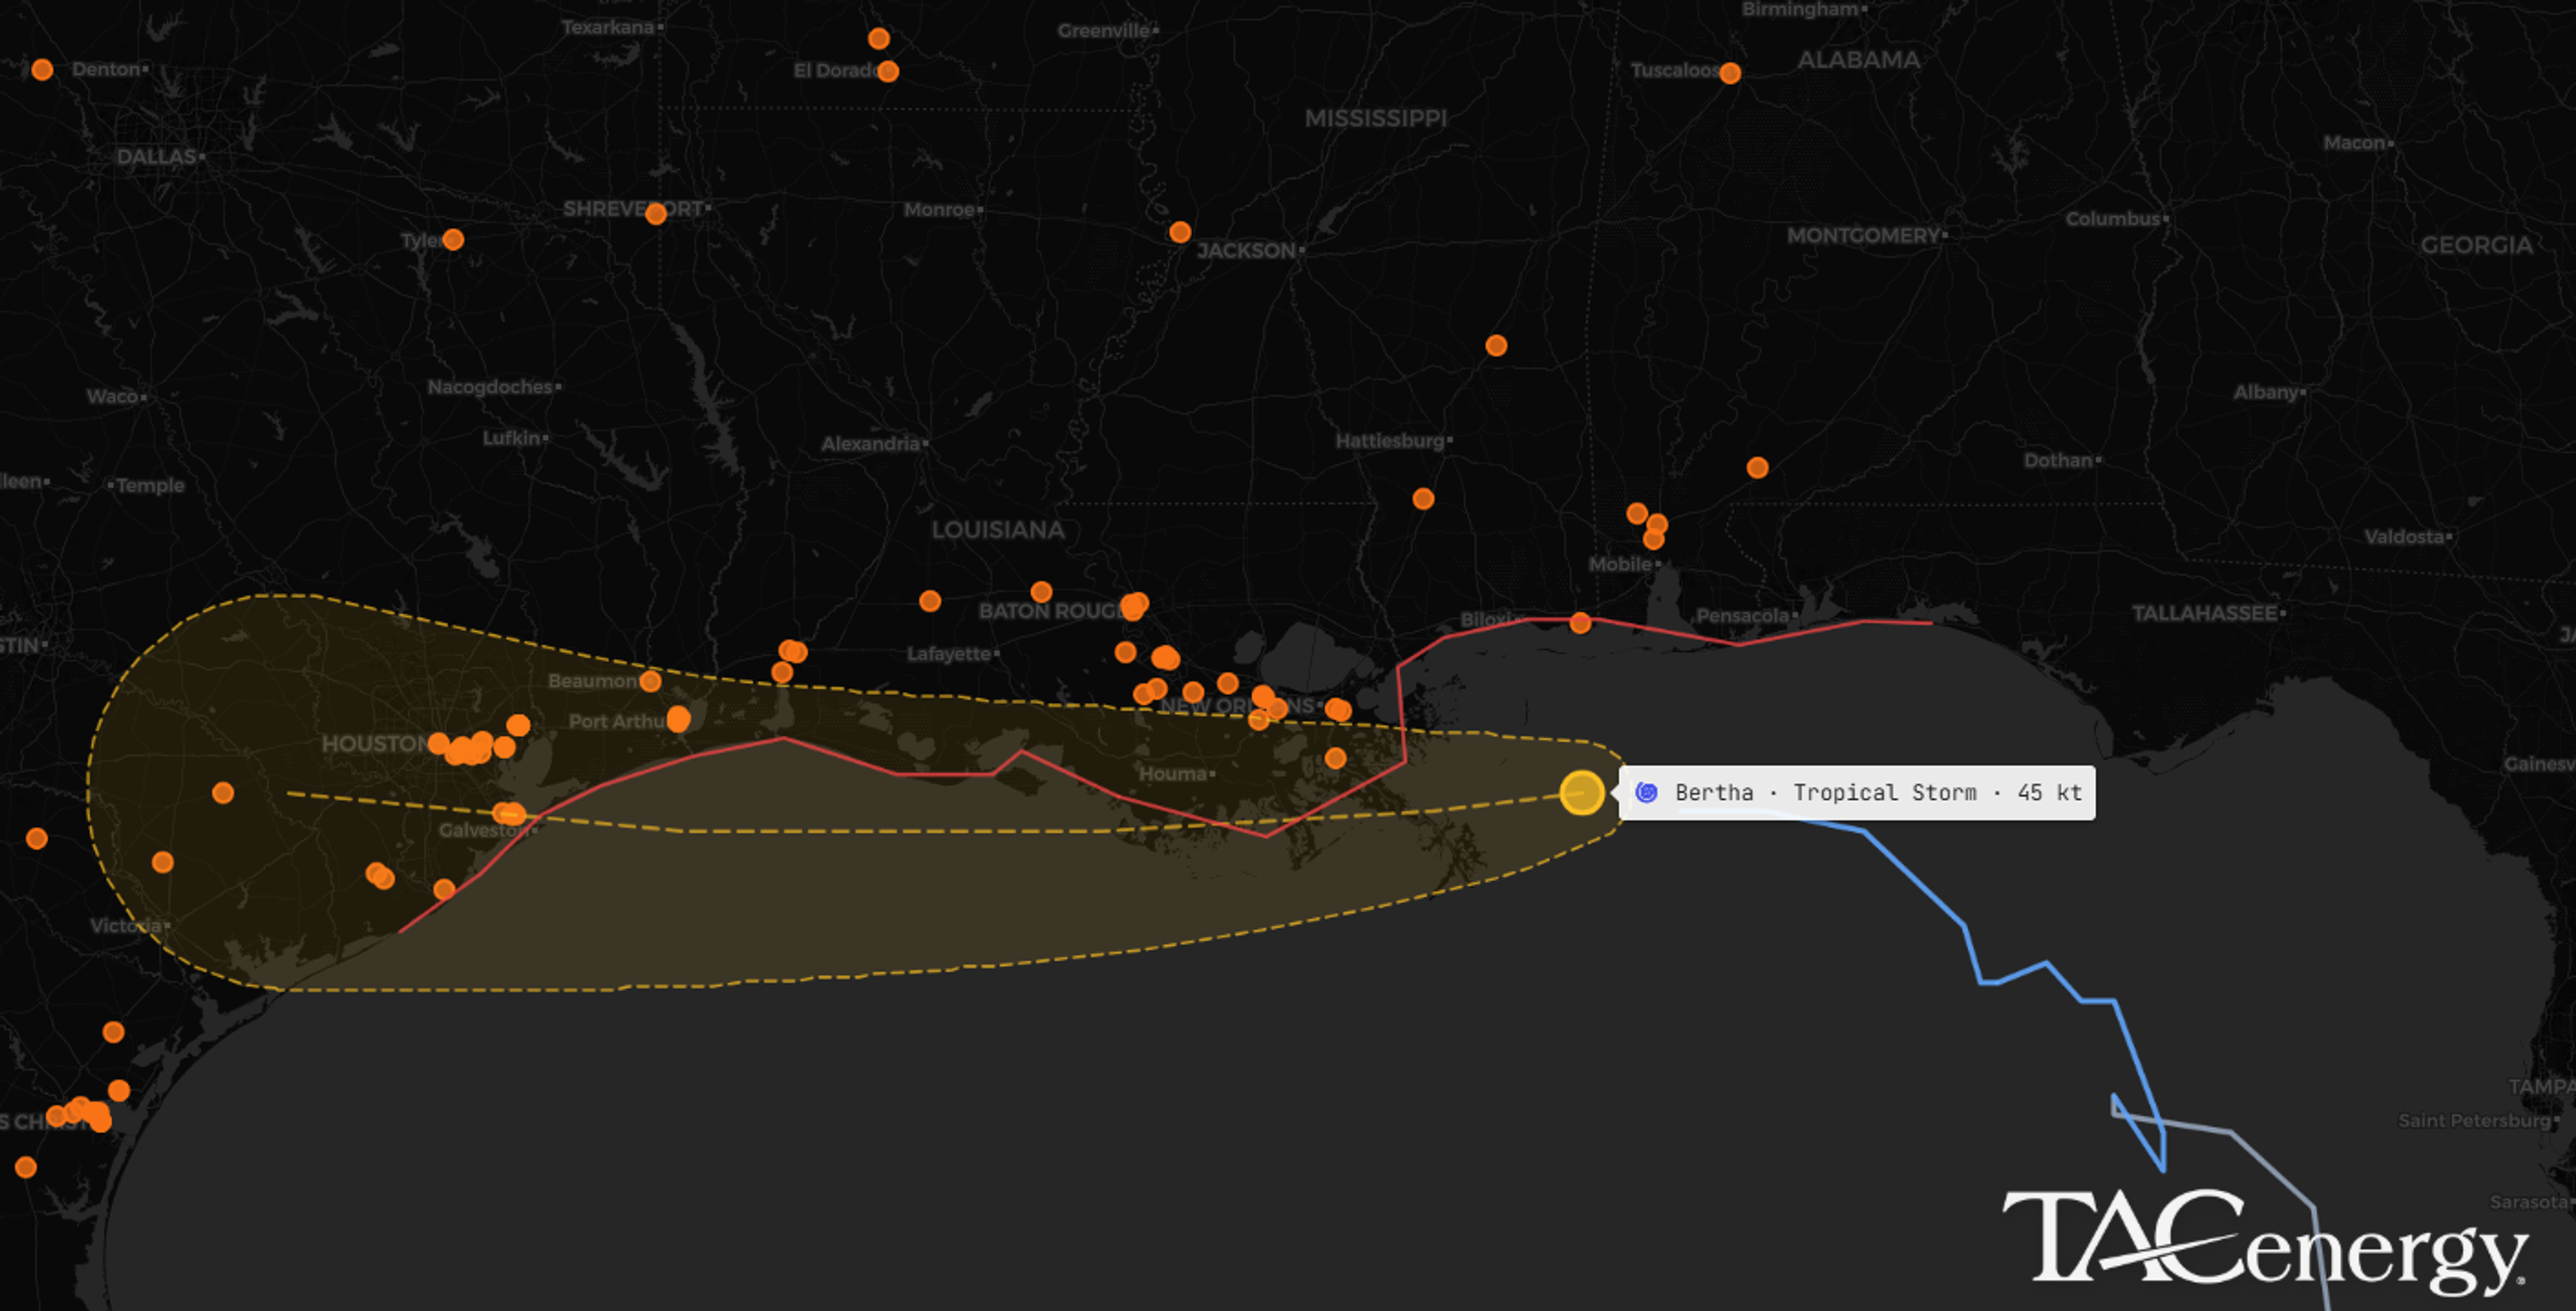Open the orange marker overlapping El Dorado label
This screenshot has width=2576, height=1311.
point(888,71)
